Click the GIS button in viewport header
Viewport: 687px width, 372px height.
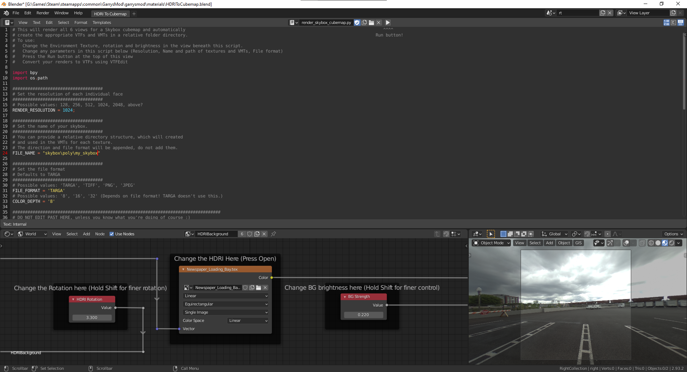pyautogui.click(x=579, y=243)
